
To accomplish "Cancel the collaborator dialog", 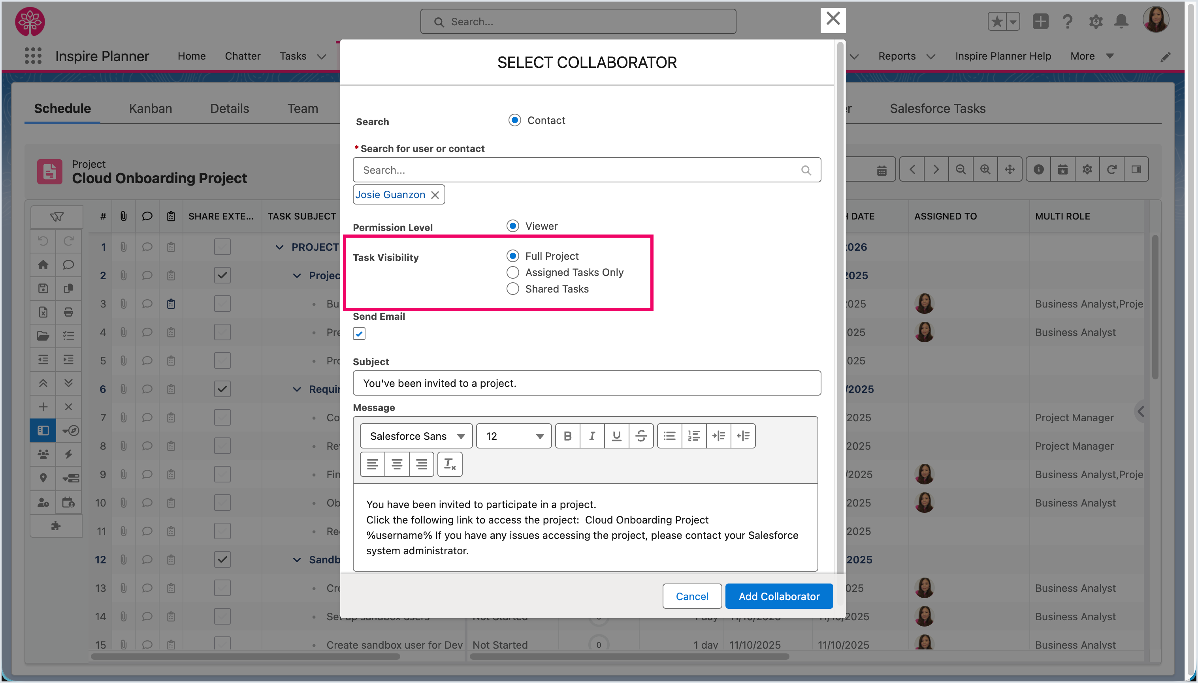I will (692, 596).
